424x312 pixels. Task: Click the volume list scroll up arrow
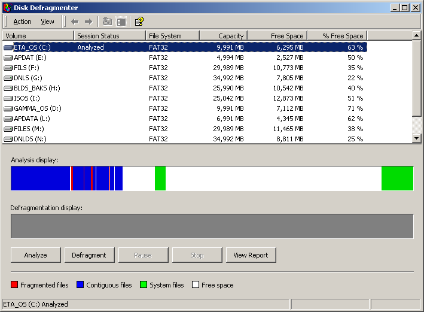coord(416,35)
